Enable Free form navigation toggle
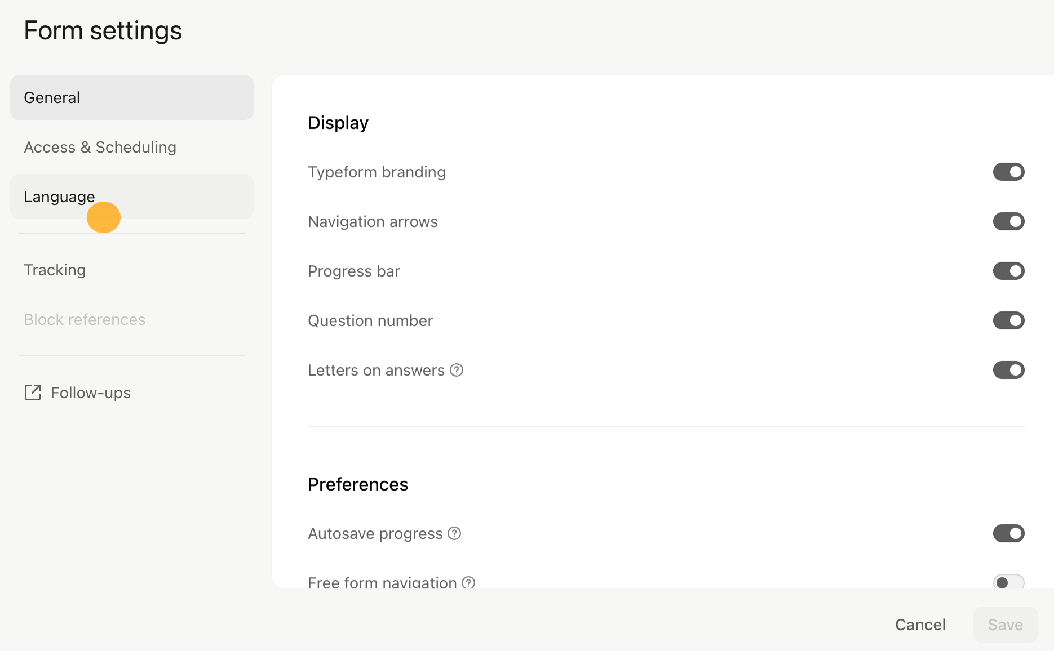The image size is (1054, 651). (x=1008, y=582)
